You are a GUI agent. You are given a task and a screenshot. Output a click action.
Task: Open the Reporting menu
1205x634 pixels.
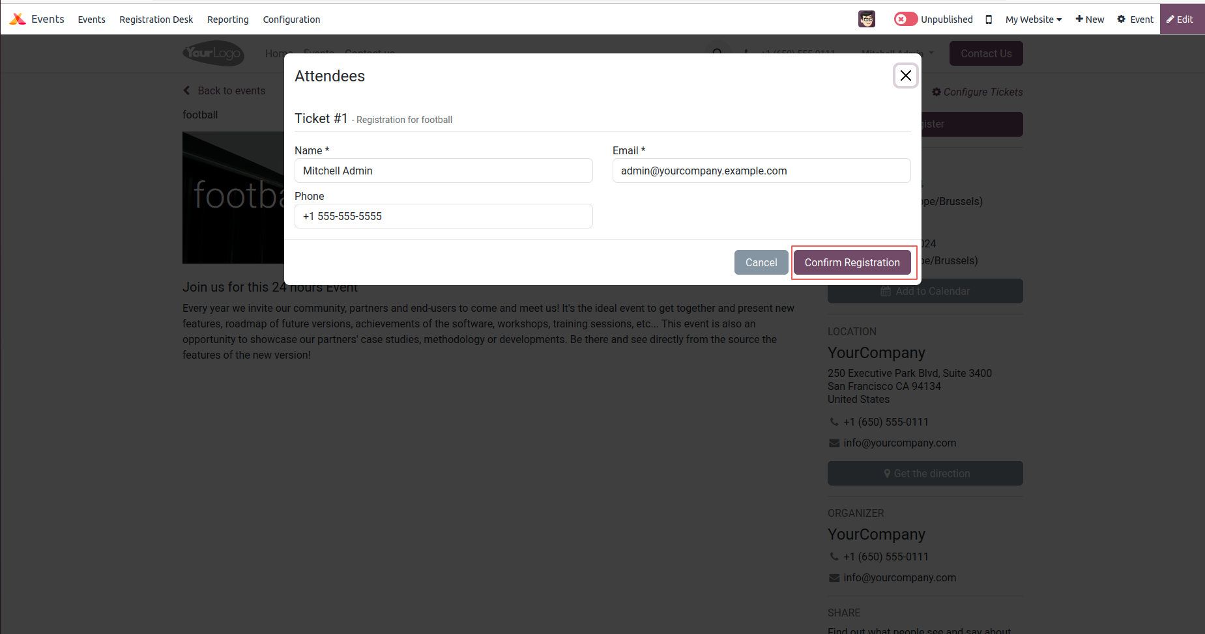[227, 20]
